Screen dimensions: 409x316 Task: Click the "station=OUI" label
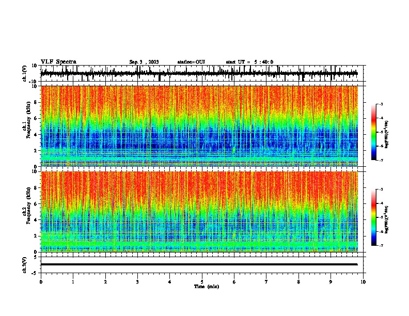191,62
